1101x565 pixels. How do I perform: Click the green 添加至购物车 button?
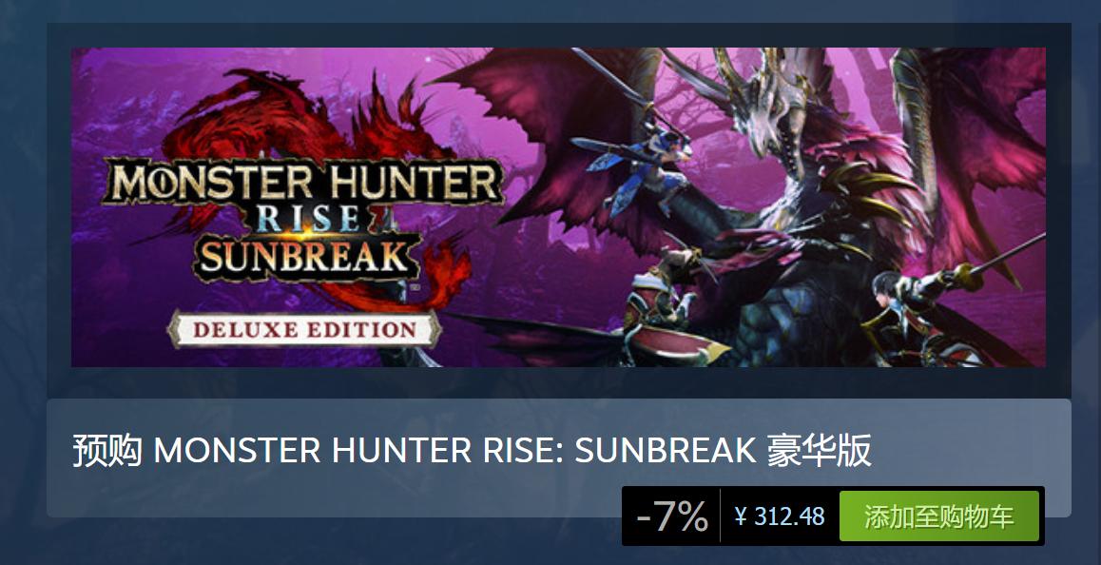tap(938, 516)
